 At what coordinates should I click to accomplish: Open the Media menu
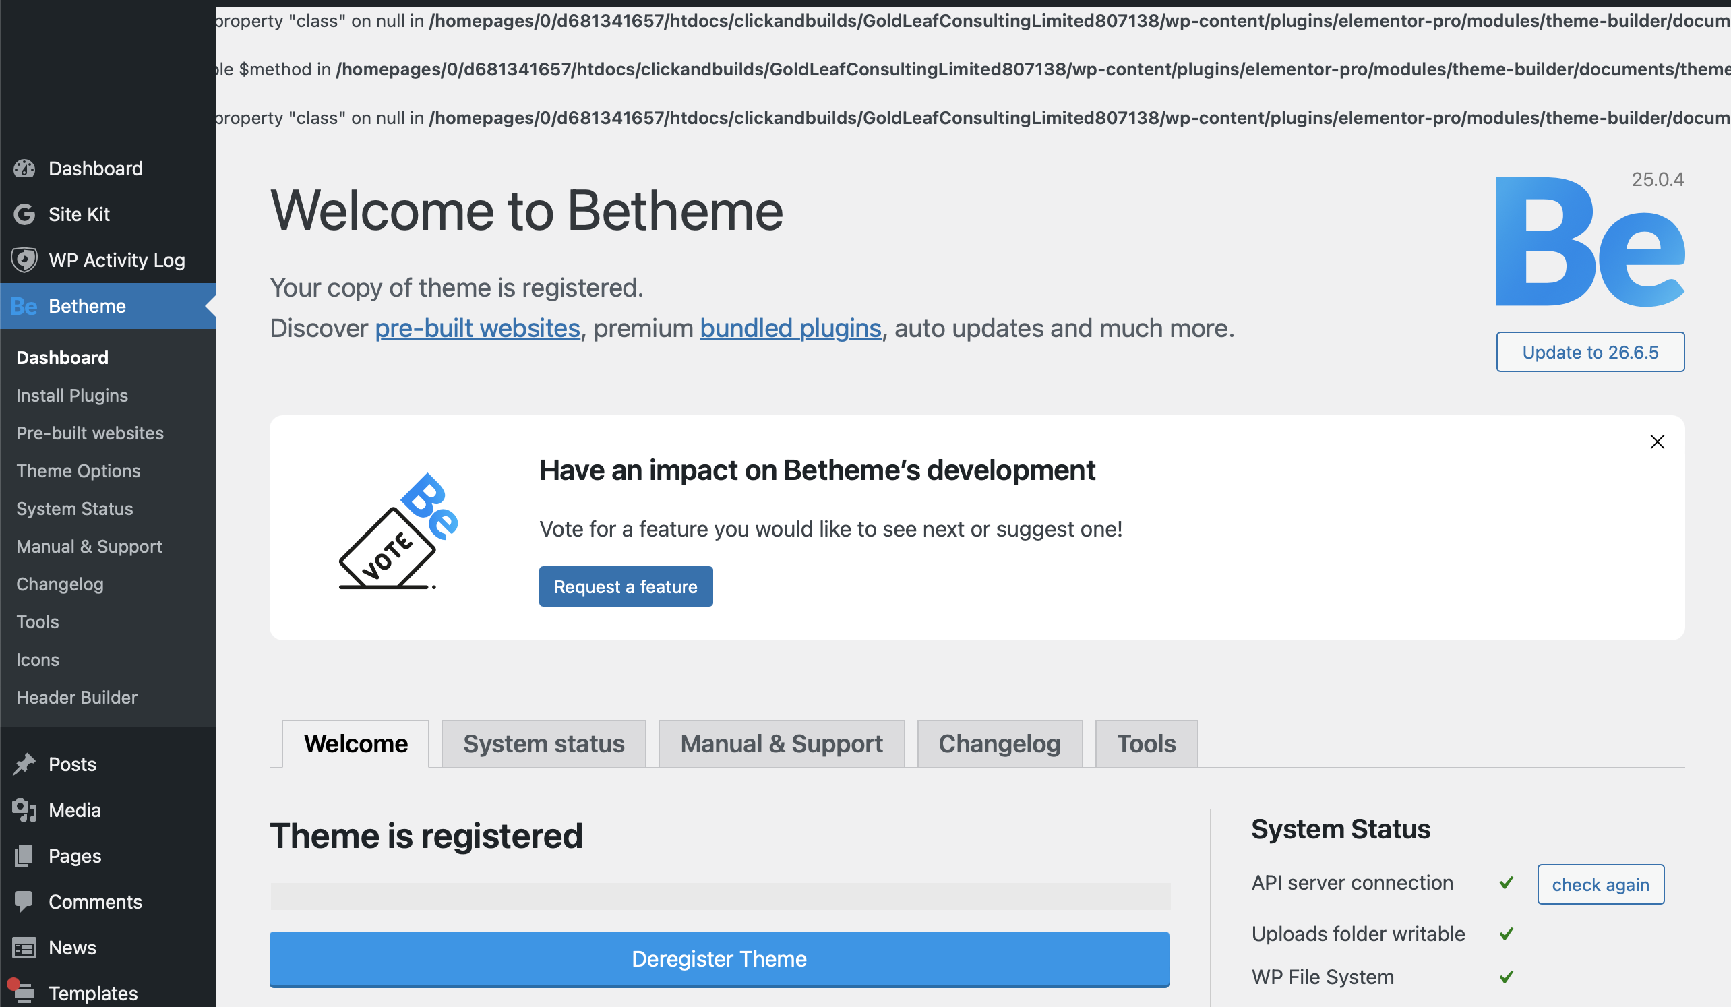pos(108,811)
